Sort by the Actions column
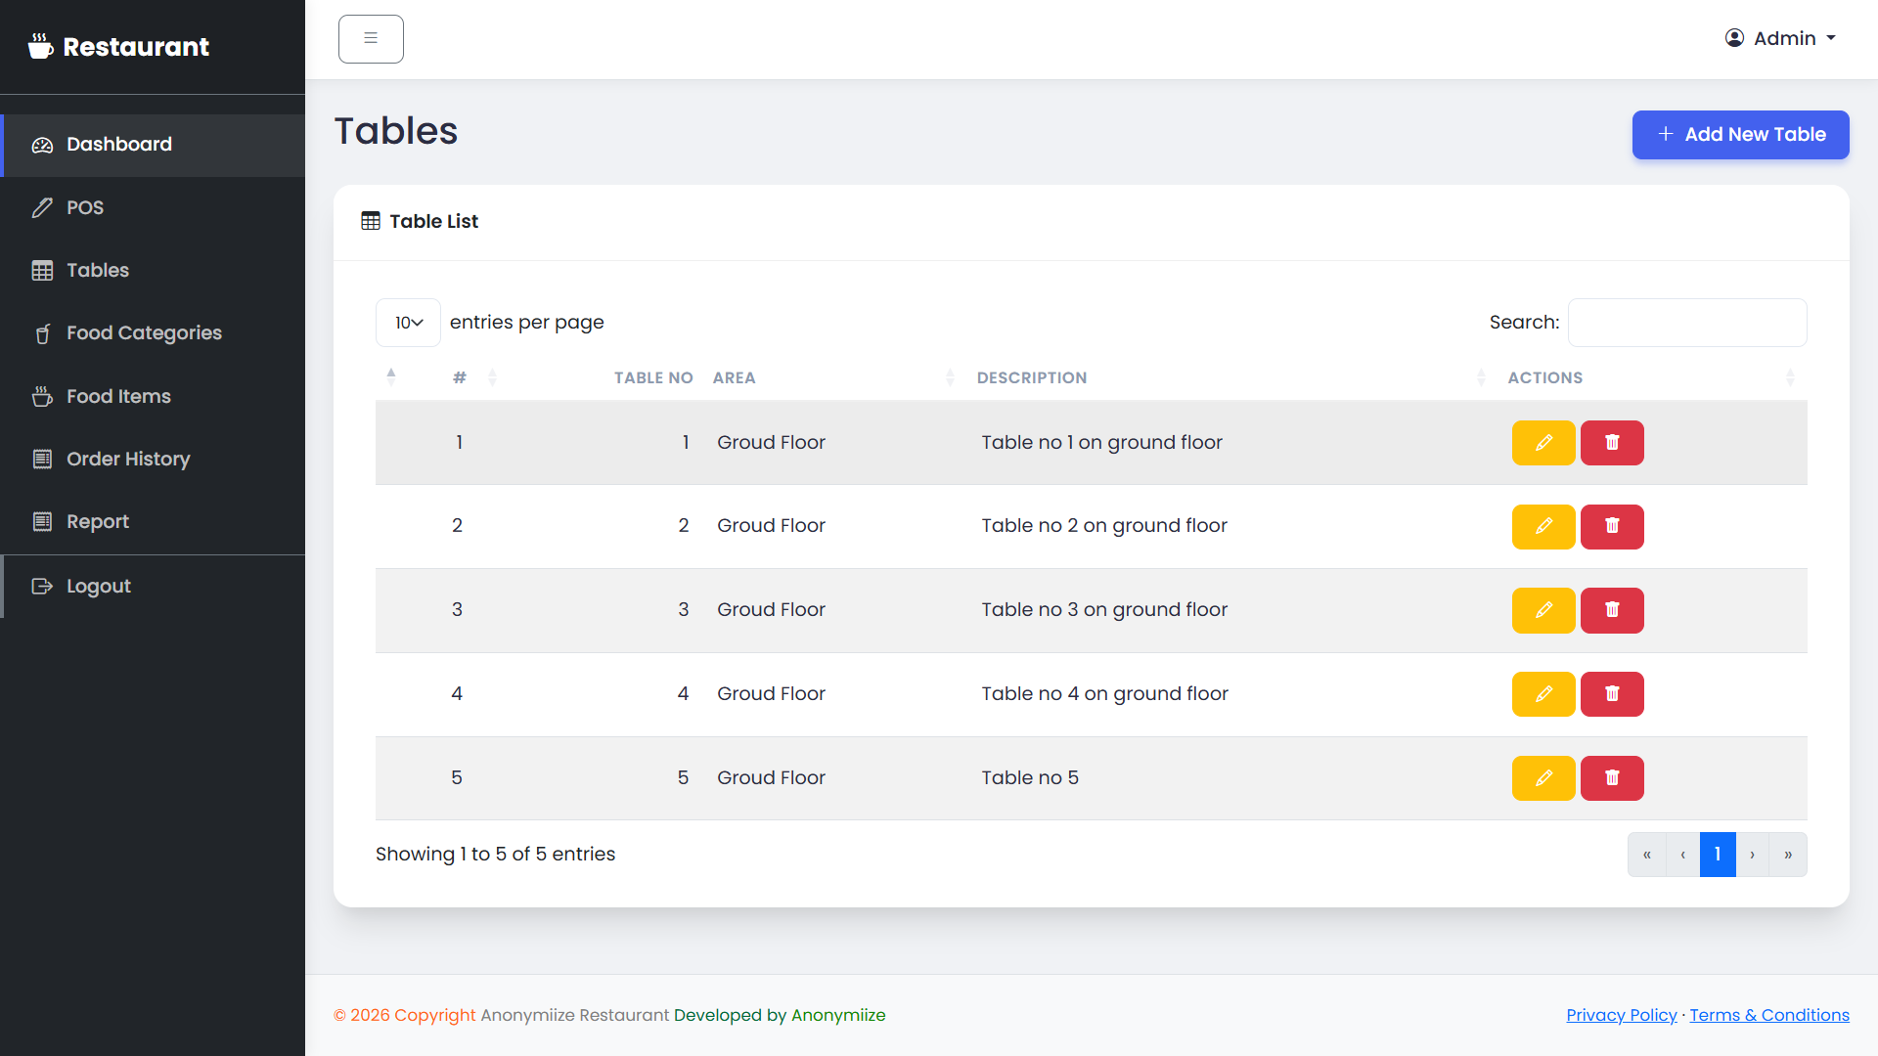 [1652, 377]
